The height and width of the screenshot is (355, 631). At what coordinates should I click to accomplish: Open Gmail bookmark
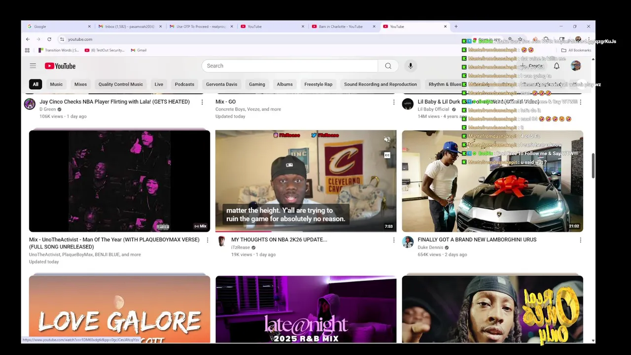[139, 50]
